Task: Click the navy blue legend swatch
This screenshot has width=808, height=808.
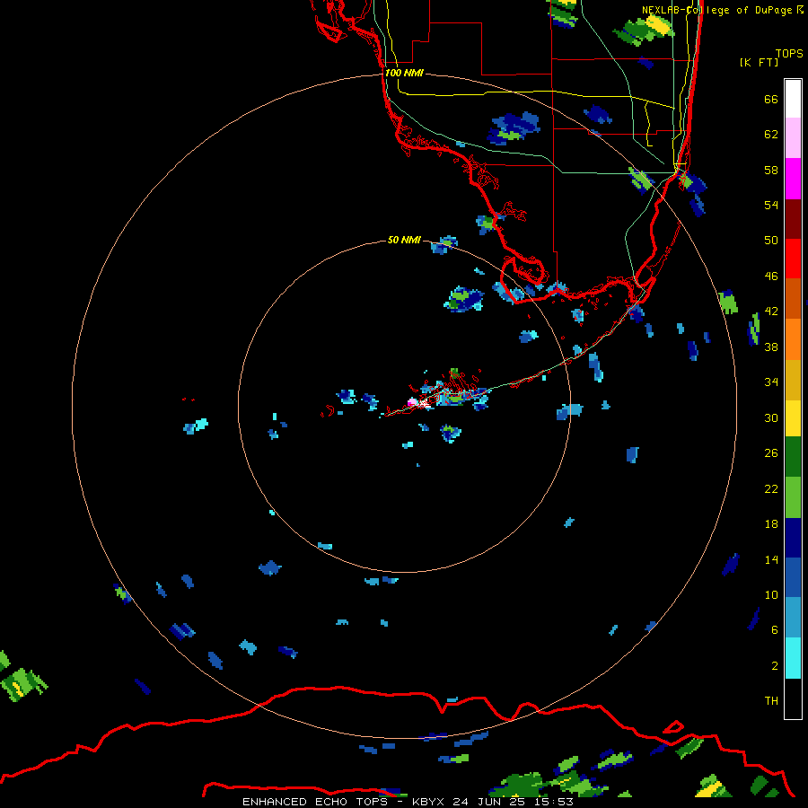Action: (x=793, y=538)
